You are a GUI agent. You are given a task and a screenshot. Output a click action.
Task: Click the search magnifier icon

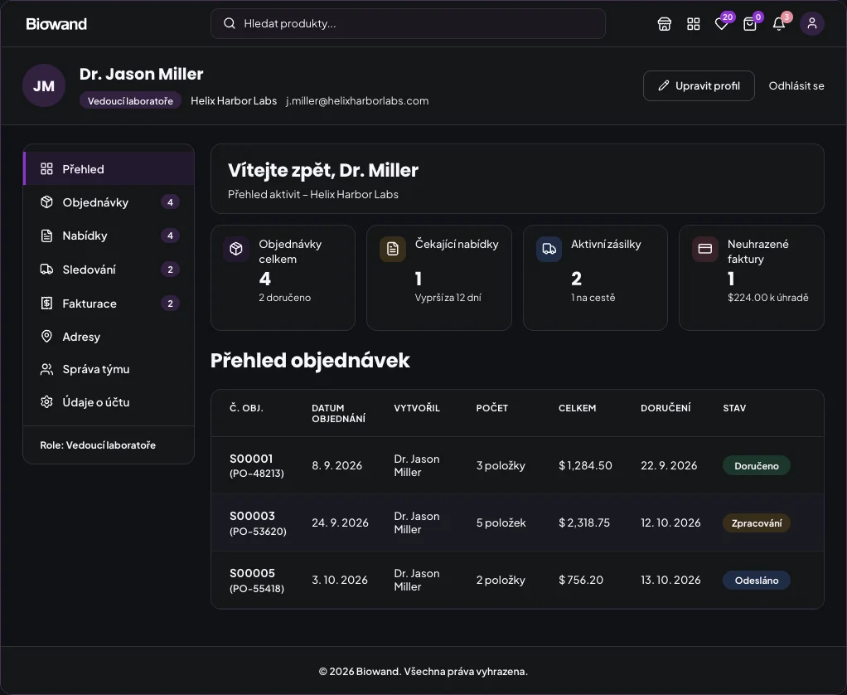230,23
